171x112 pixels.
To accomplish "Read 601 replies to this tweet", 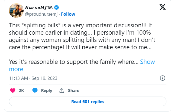I will [88, 102].
